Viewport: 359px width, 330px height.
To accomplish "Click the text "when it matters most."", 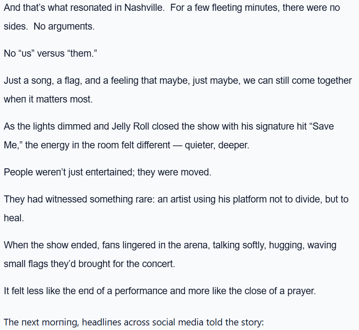I will (x=48, y=99).
